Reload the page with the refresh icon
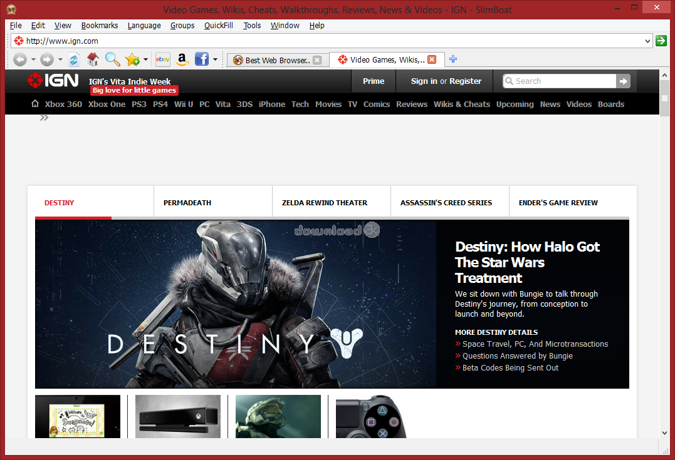The width and height of the screenshot is (675, 460). [74, 59]
